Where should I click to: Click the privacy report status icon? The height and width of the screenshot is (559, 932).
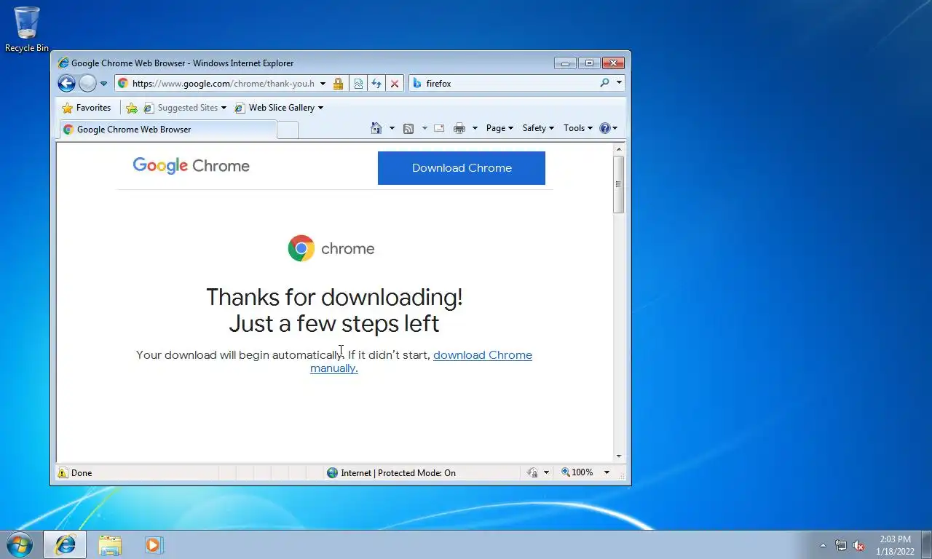point(533,473)
